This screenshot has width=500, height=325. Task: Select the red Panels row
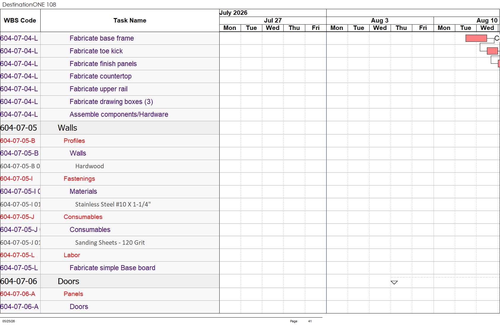point(110,294)
